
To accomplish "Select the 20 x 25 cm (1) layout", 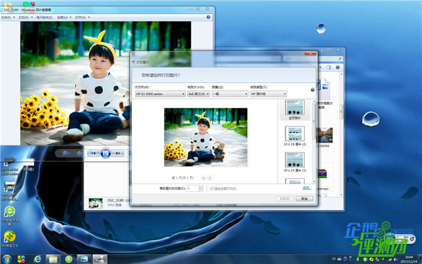I will pos(295,162).
